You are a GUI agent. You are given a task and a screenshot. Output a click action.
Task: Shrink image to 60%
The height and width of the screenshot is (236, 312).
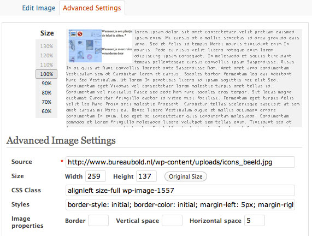(x=46, y=111)
